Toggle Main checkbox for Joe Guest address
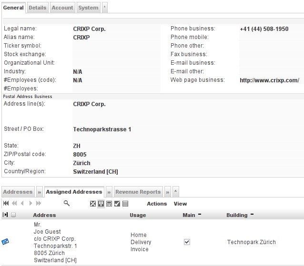Screen dimensions: 304x266 pyautogui.click(x=187, y=242)
